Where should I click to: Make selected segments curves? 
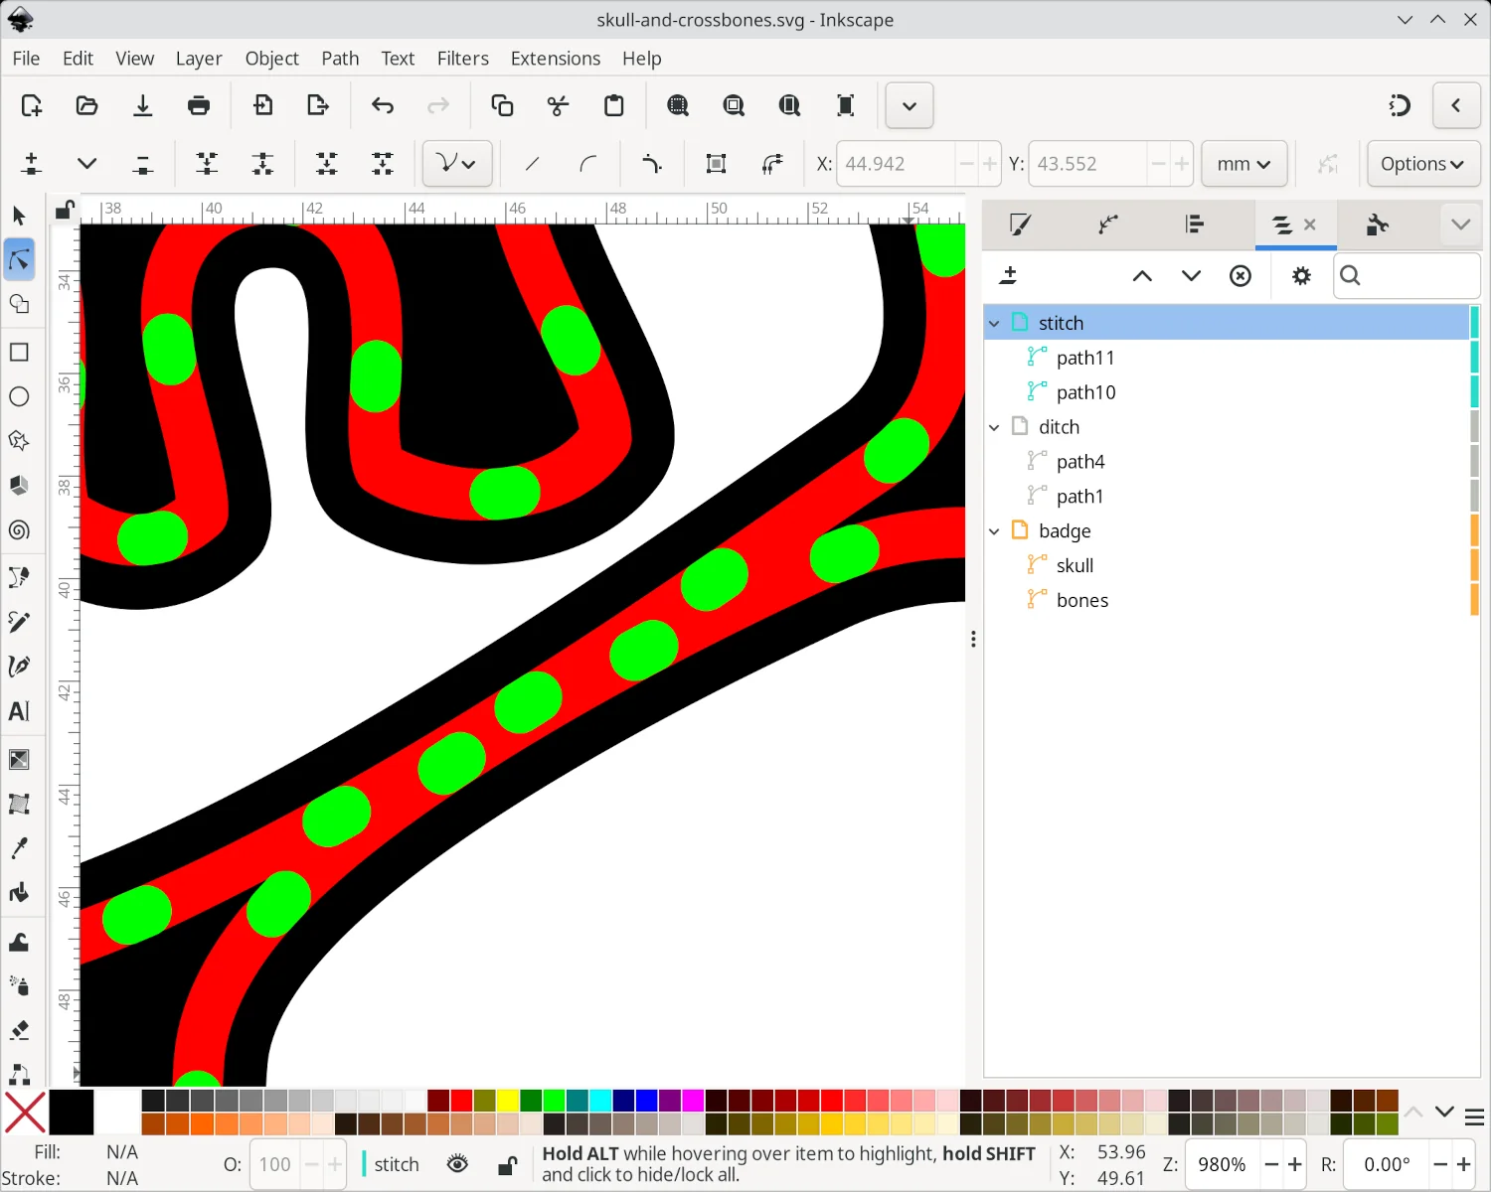(x=587, y=164)
